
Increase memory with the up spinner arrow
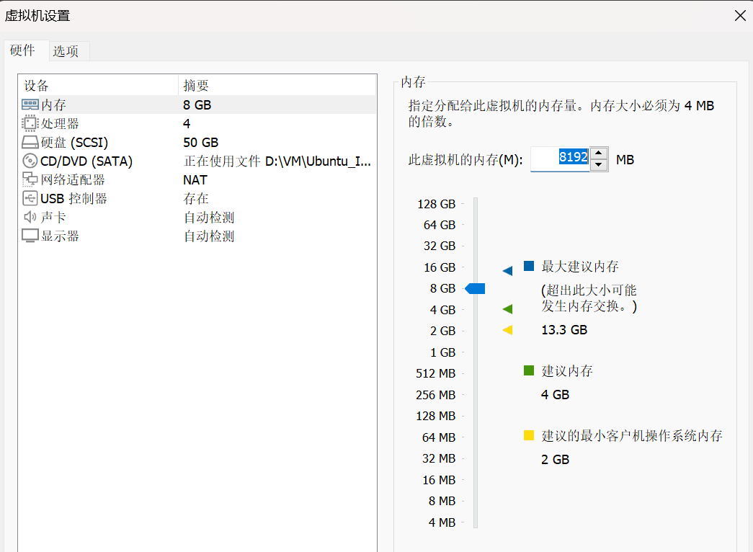[x=600, y=154]
